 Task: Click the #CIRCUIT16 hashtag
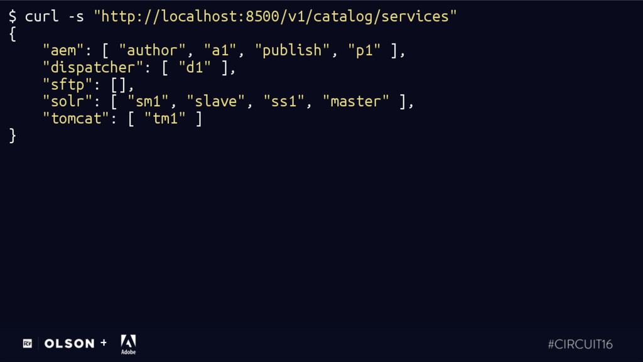pos(580,344)
